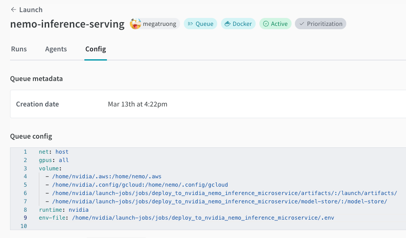This screenshot has width=406, height=238.
Task: Place cursor on the 'net: host' line
Action: click(53, 152)
